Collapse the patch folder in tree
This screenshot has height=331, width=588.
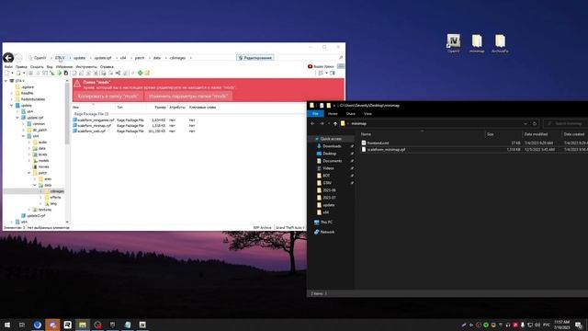pos(28,173)
